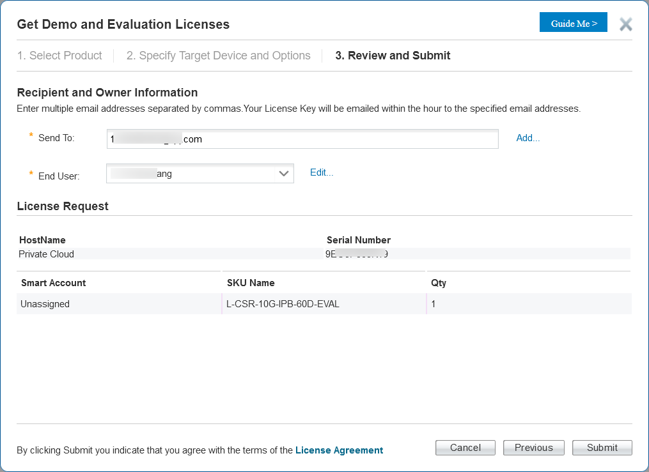Select the Review and Submit step
649x472 pixels.
pyautogui.click(x=393, y=56)
